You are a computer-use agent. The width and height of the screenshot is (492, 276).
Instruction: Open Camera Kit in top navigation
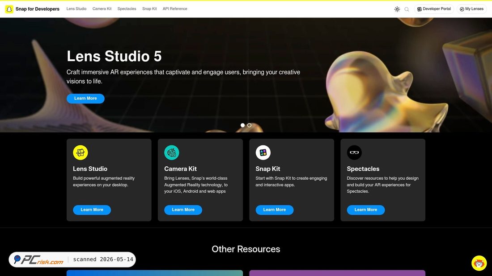102,9
